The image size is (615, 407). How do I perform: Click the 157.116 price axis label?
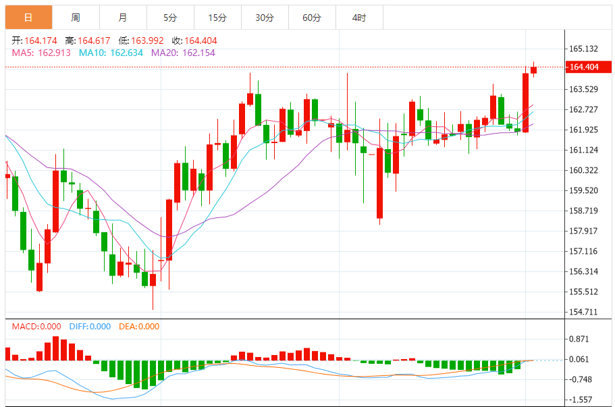click(584, 251)
